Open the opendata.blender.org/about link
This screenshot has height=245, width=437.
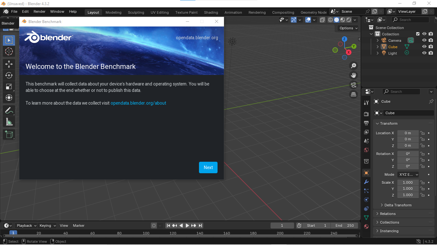click(x=138, y=103)
